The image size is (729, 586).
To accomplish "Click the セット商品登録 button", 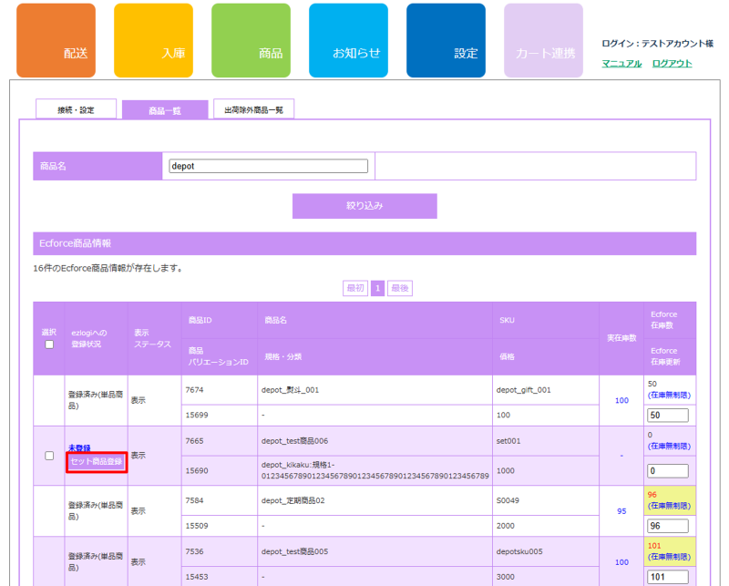I will pyautogui.click(x=96, y=463).
